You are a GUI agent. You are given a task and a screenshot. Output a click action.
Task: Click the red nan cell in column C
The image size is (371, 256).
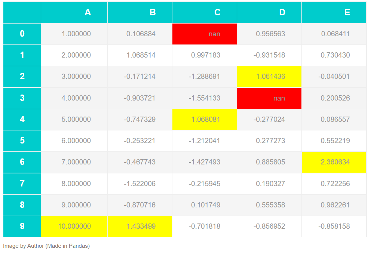coord(204,34)
